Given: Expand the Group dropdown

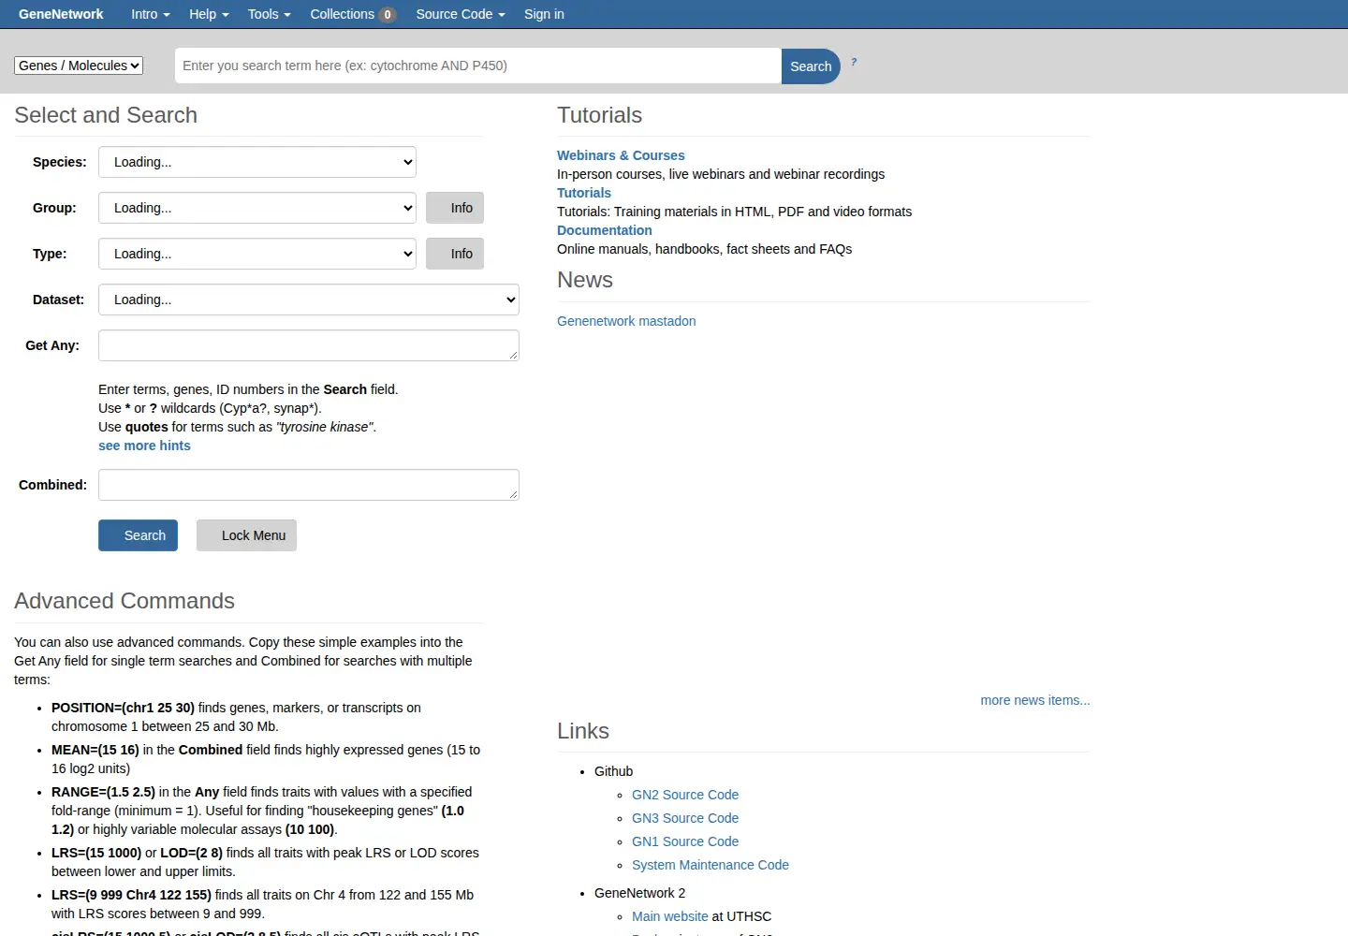Looking at the screenshot, I should (257, 208).
